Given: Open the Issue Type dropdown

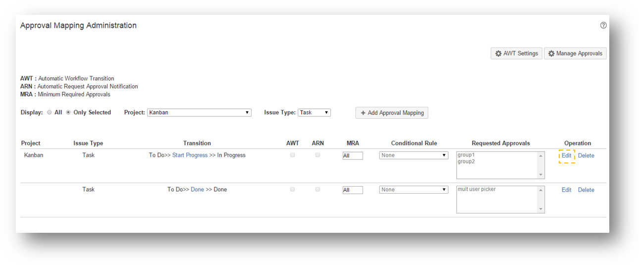Looking at the screenshot, I should click(314, 112).
